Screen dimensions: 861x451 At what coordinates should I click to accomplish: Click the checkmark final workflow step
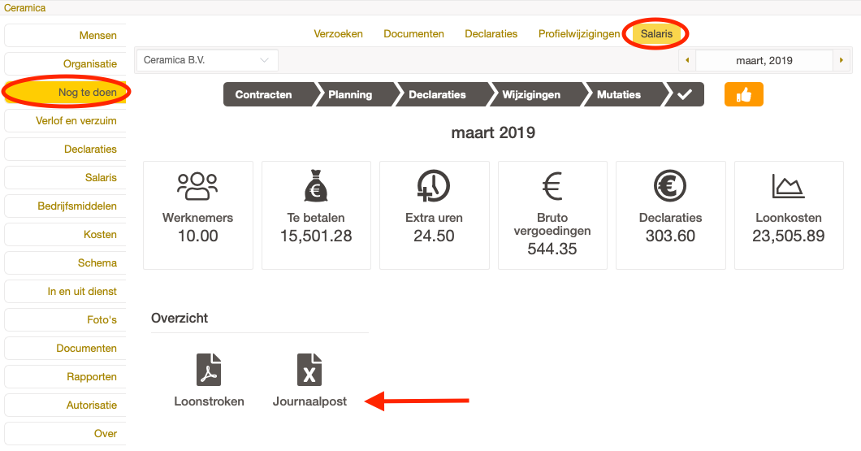685,95
